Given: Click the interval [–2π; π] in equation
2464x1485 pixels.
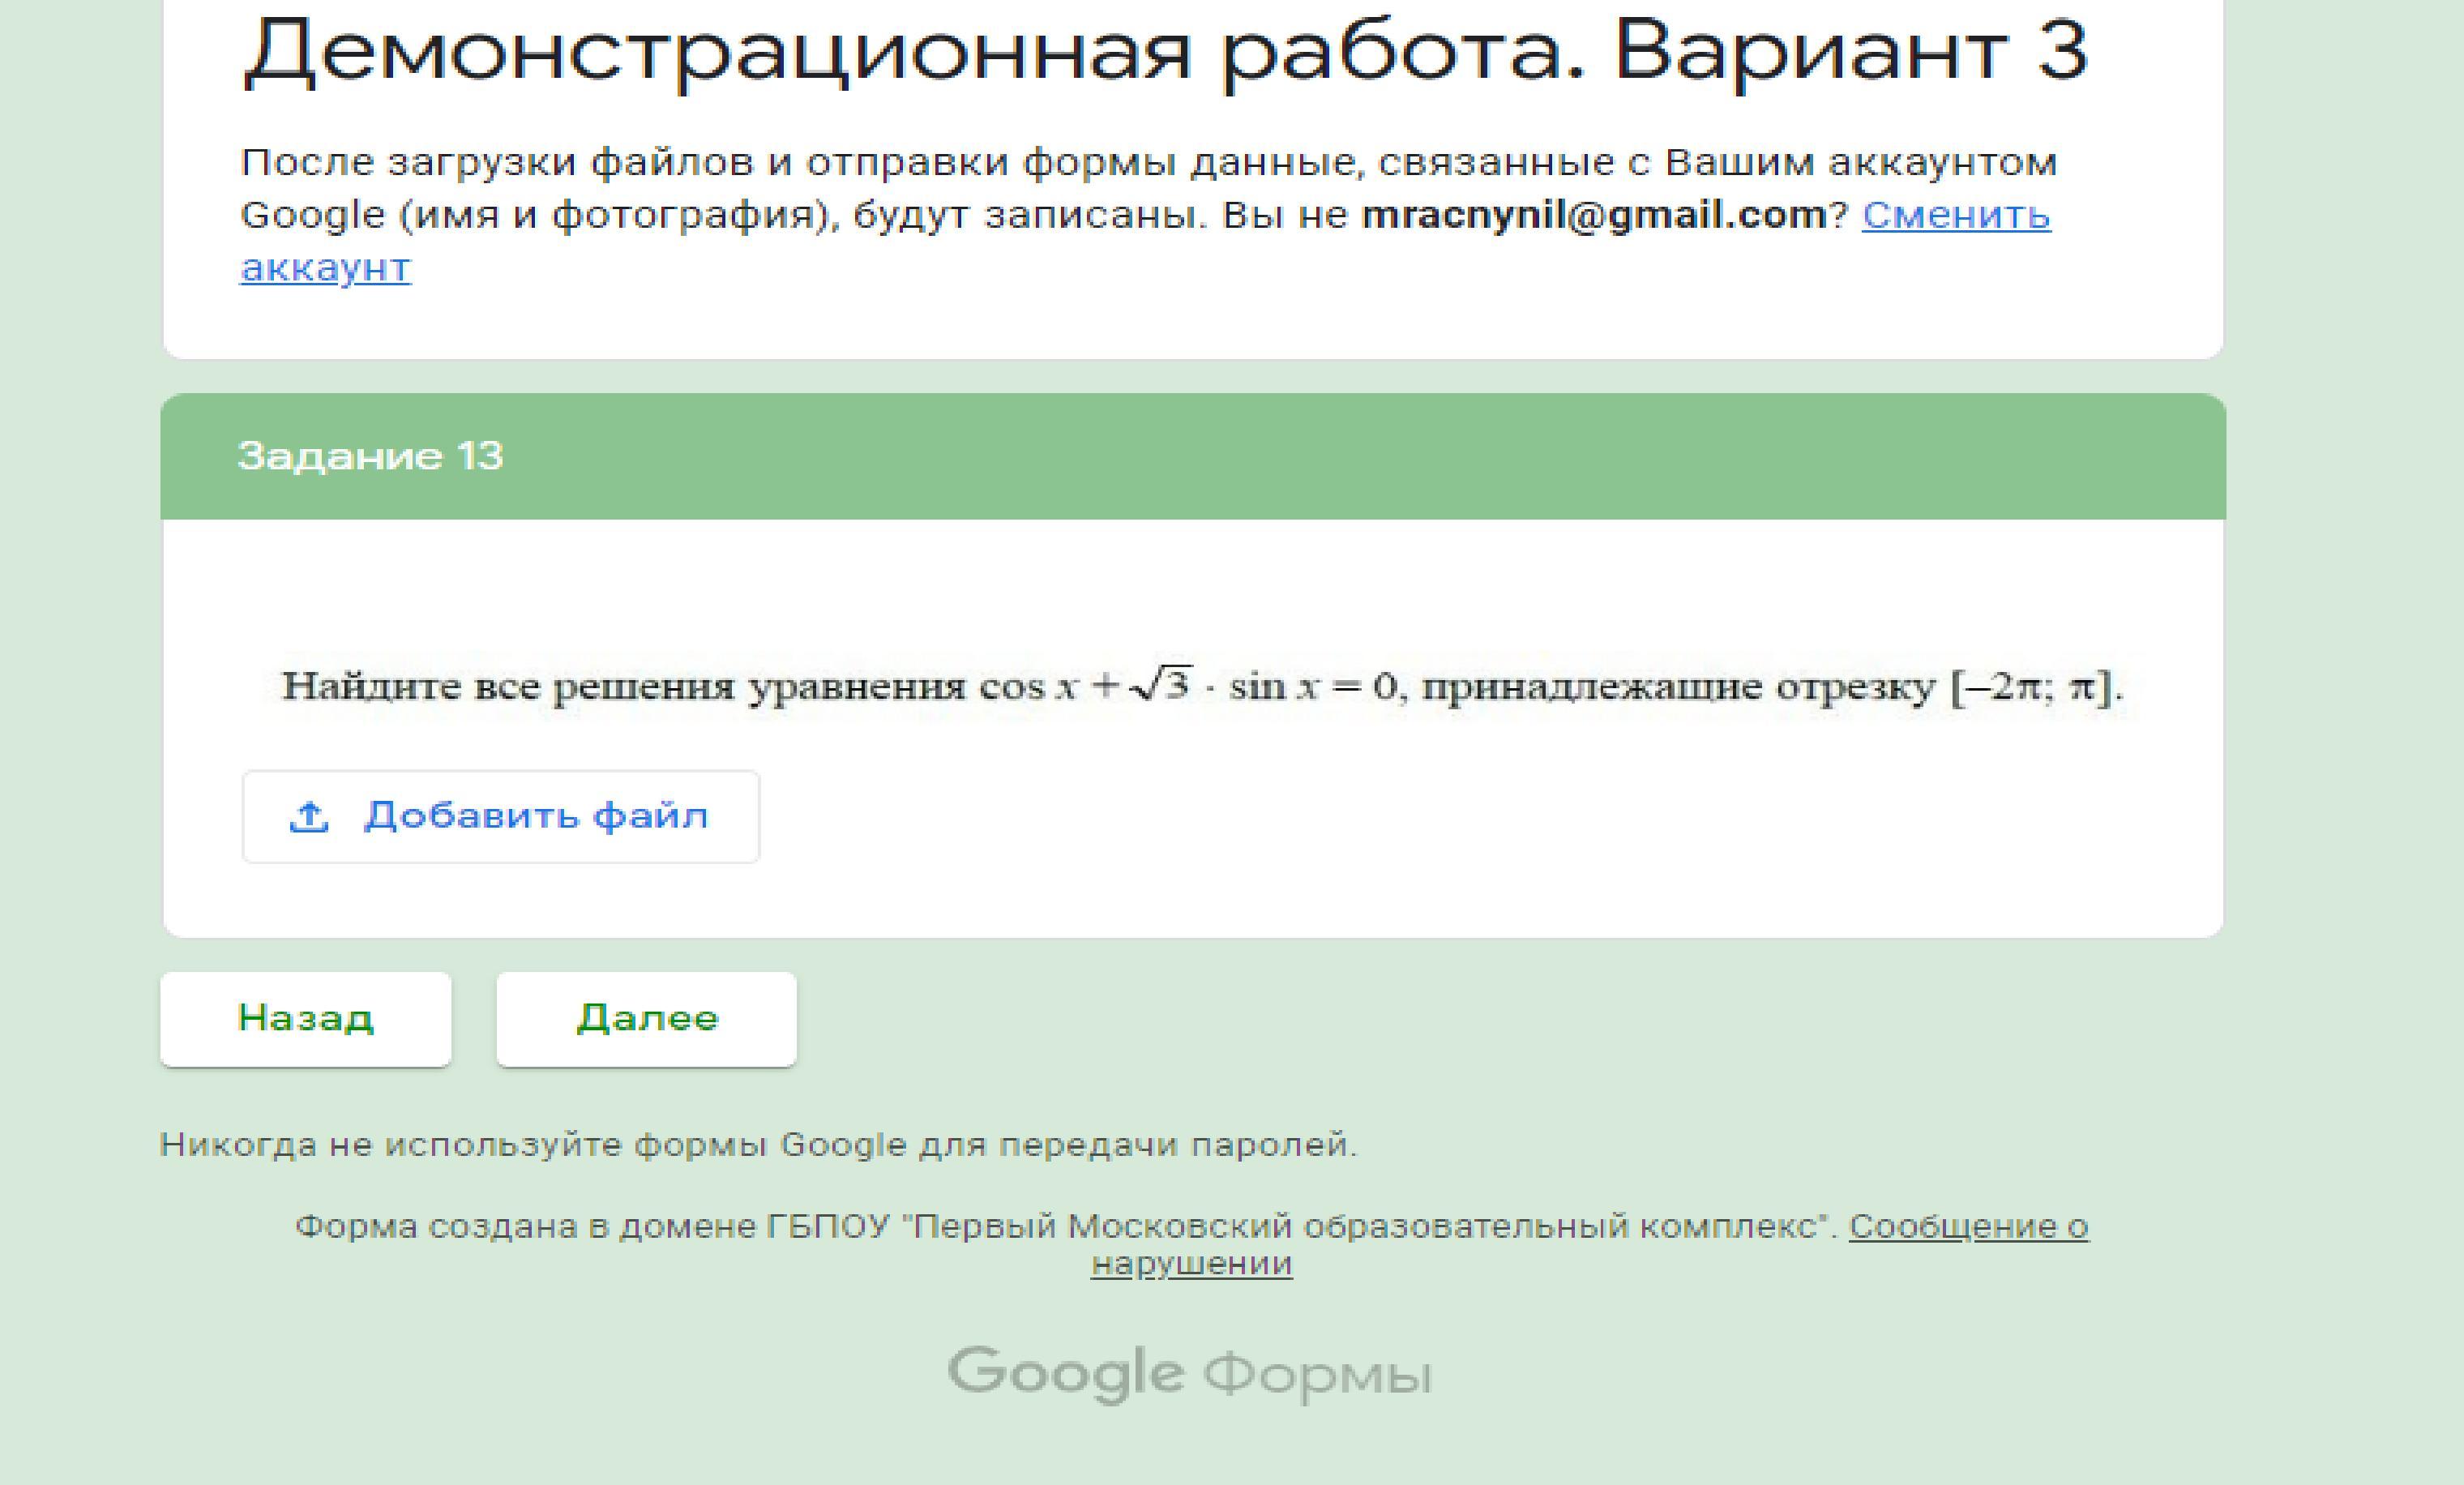Looking at the screenshot, I should [x=2034, y=687].
